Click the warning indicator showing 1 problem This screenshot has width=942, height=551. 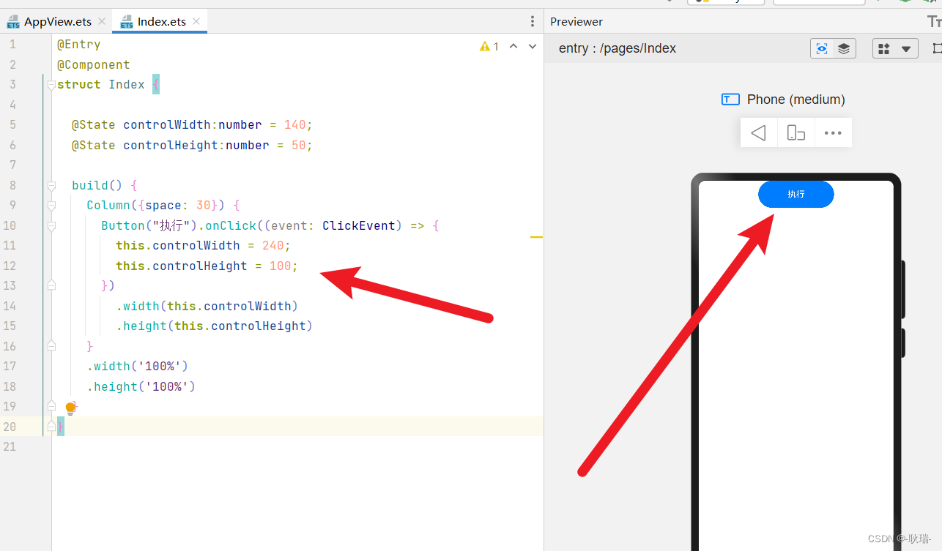pos(489,47)
